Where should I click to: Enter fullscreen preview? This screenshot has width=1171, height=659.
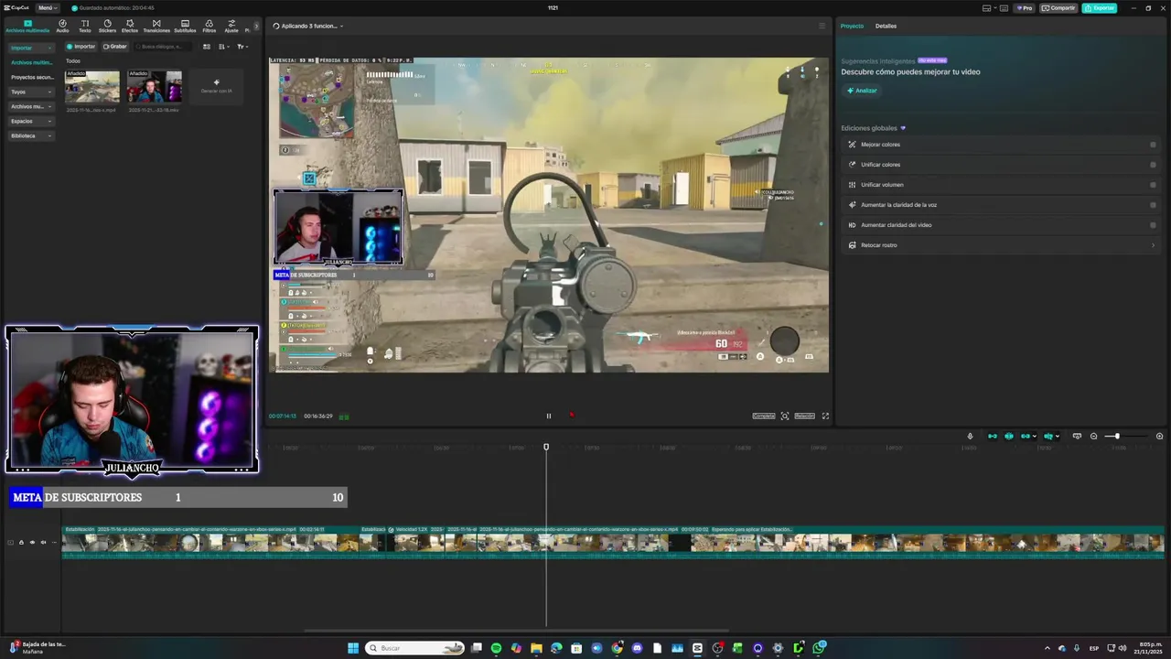[825, 416]
